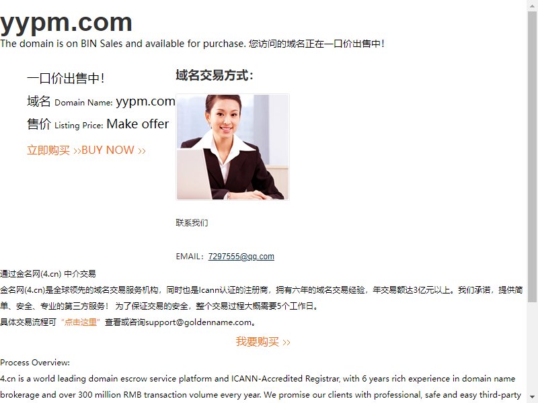Click the orange "点击这里" process link

click(x=81, y=322)
